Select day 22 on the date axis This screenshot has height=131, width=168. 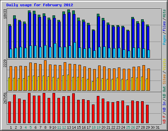(113, 127)
